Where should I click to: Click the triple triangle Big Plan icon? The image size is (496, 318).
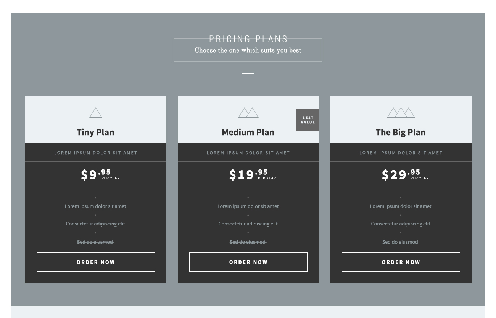[x=401, y=113]
